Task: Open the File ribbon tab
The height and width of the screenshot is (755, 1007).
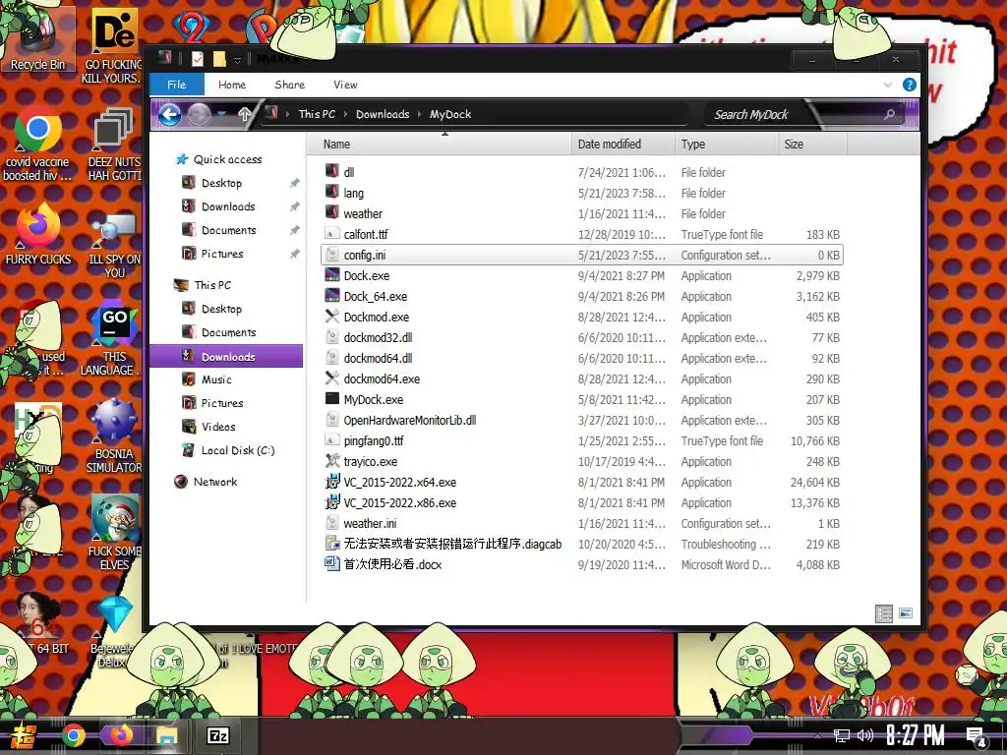Action: [177, 85]
